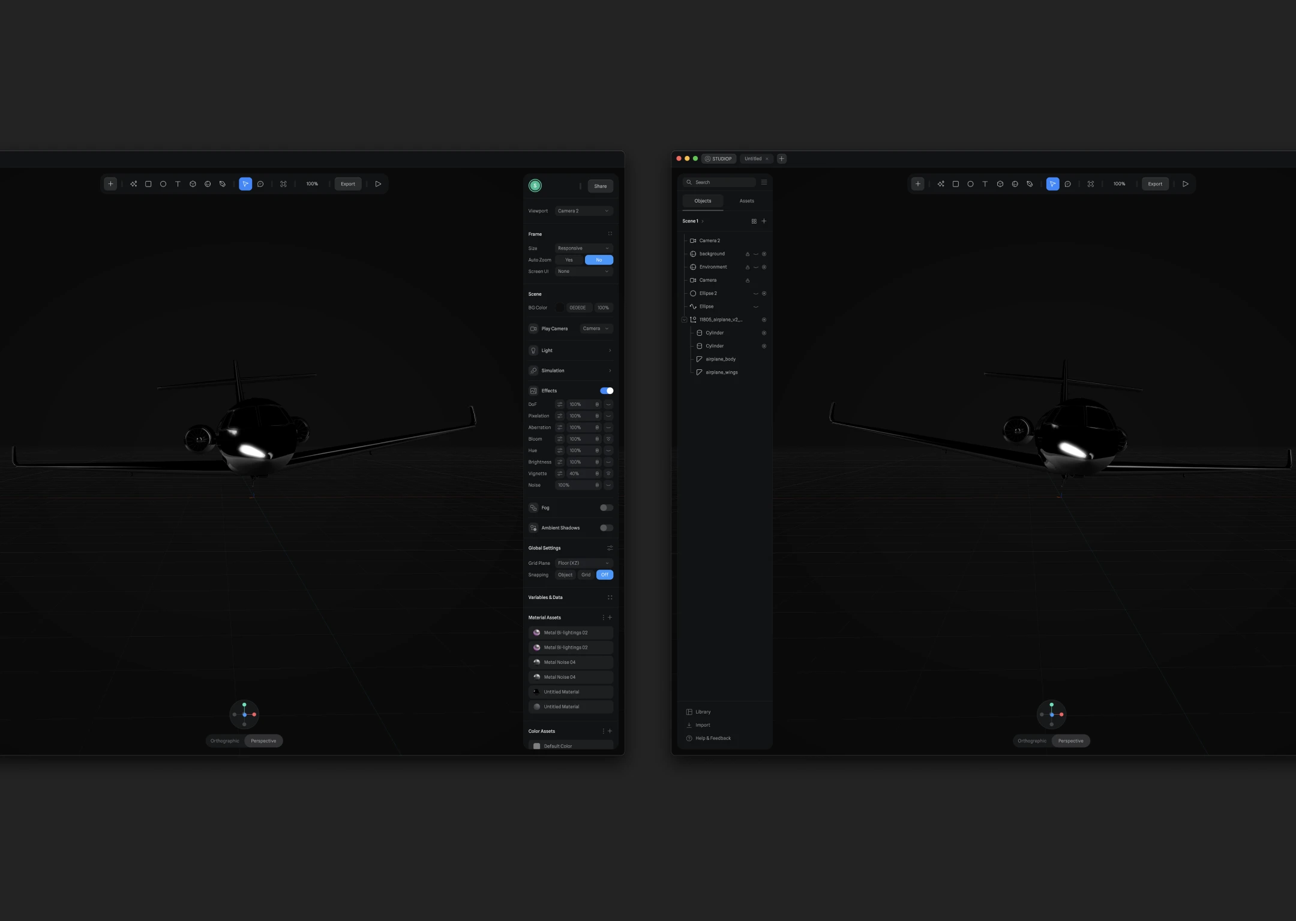Toggle visibility of the Environment layer
The width and height of the screenshot is (1296, 921).
756,267
